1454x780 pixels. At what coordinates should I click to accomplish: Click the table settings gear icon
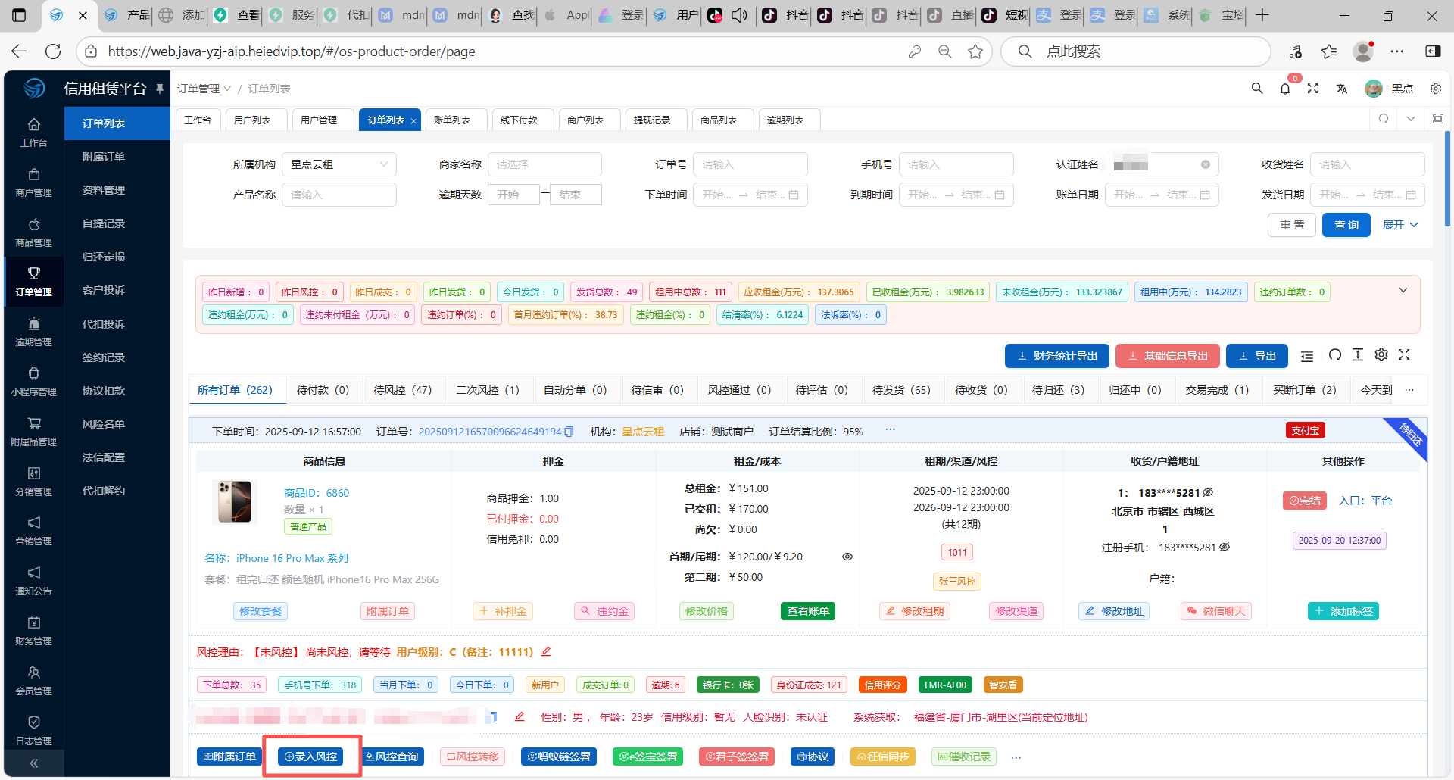pos(1381,355)
